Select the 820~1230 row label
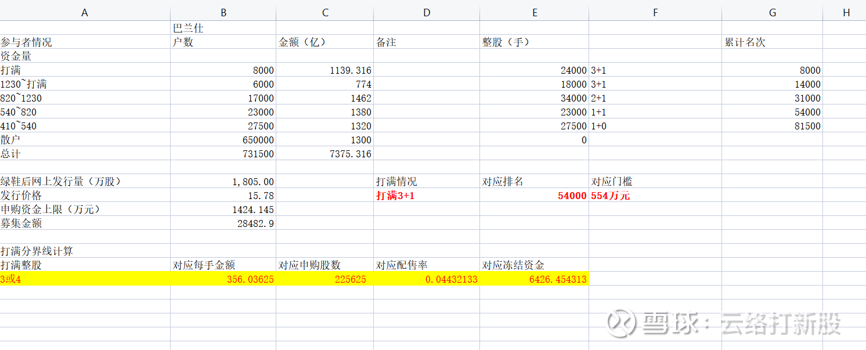 click(85, 98)
